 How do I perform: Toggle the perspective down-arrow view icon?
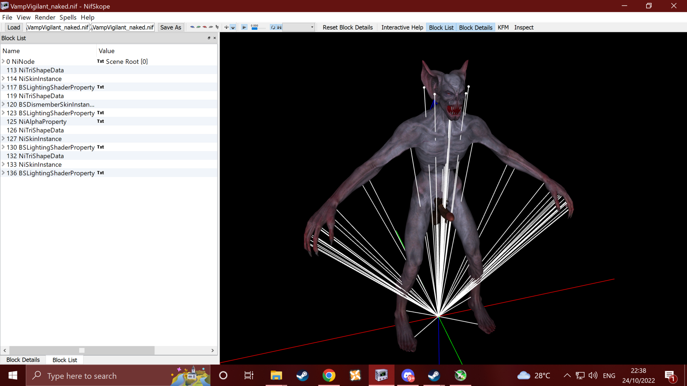[x=233, y=27]
